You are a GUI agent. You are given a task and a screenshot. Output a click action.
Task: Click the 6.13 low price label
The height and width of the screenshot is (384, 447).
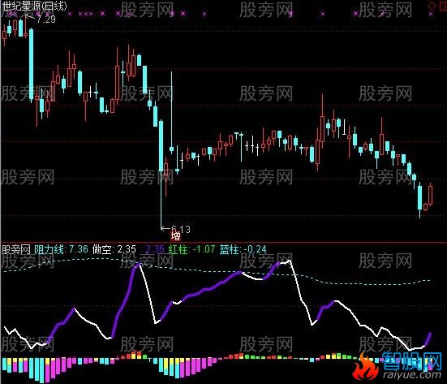[x=181, y=229]
